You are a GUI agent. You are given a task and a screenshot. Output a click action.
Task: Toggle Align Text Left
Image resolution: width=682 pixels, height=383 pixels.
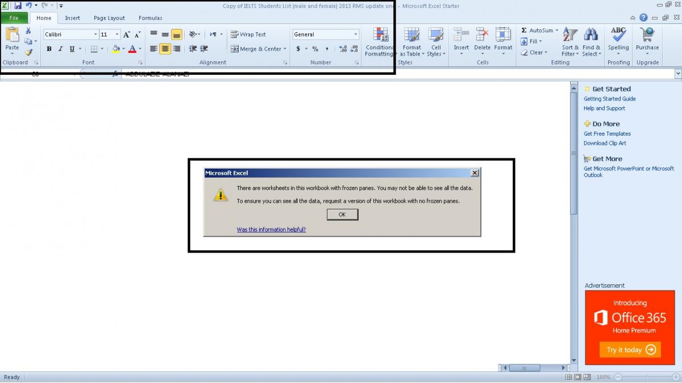point(153,49)
